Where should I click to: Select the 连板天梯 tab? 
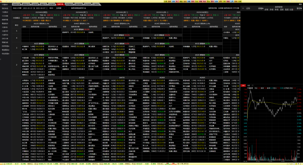60,4
